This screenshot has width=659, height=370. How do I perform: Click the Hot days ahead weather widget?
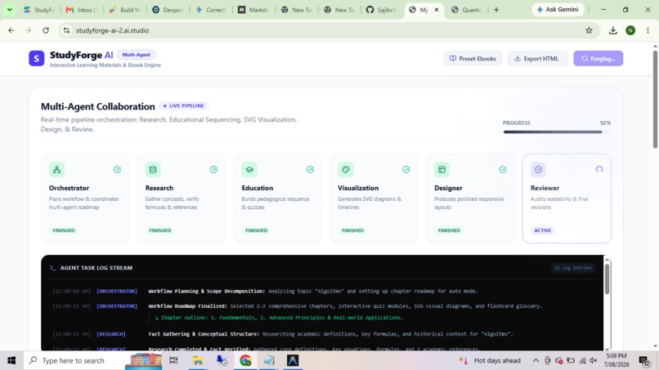click(489, 360)
